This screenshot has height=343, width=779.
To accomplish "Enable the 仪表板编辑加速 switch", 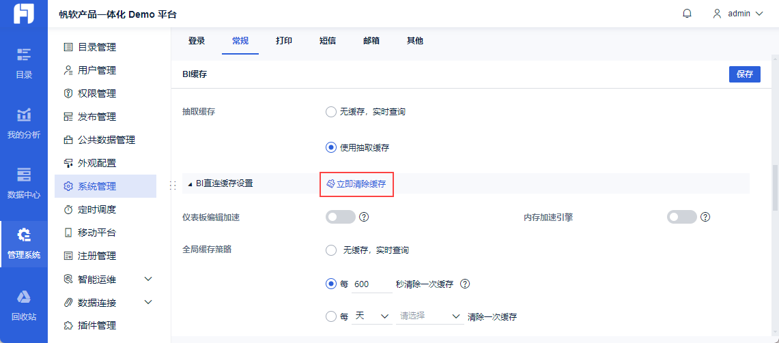I will click(341, 218).
